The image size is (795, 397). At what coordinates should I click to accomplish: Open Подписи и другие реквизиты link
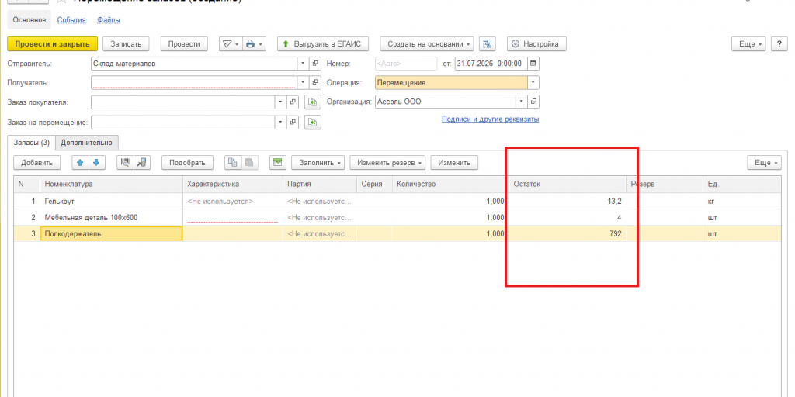coord(491,119)
